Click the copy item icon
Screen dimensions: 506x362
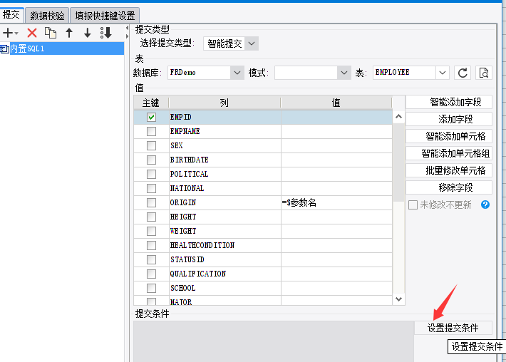pos(51,33)
